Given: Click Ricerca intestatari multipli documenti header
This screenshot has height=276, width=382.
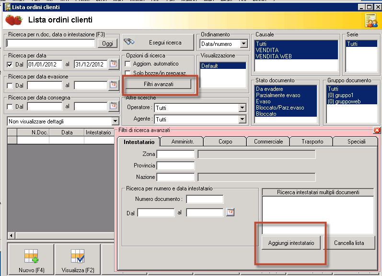Looking at the screenshot, I should [318, 192].
